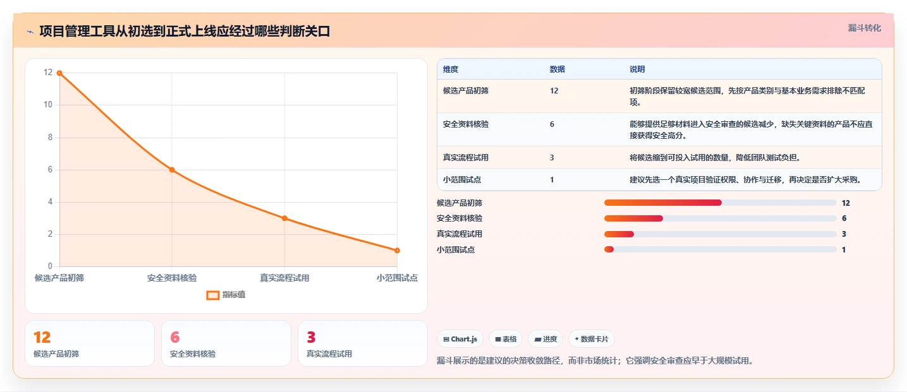Click the table value 6 for 安全资料核验

552,124
